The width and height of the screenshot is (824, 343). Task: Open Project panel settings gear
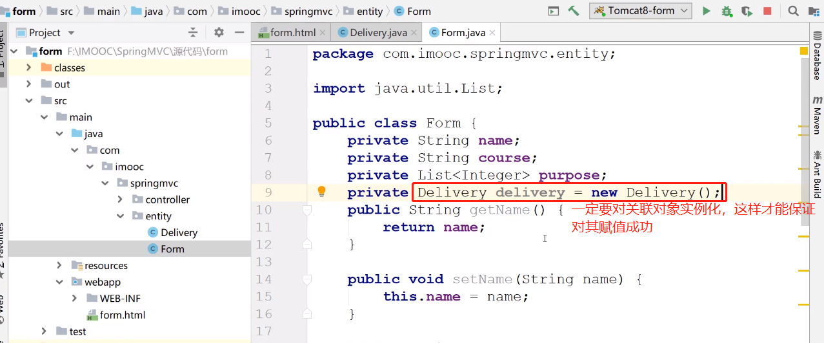pyautogui.click(x=219, y=32)
